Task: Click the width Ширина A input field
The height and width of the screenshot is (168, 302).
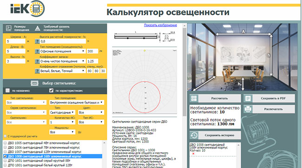Action: coord(16,41)
